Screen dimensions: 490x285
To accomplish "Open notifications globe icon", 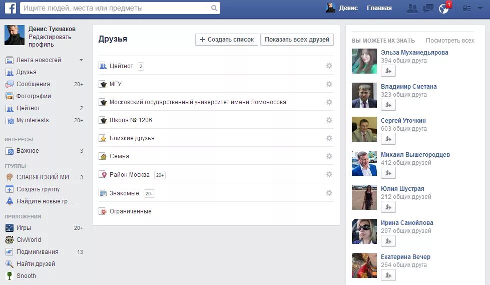I will tap(444, 9).
